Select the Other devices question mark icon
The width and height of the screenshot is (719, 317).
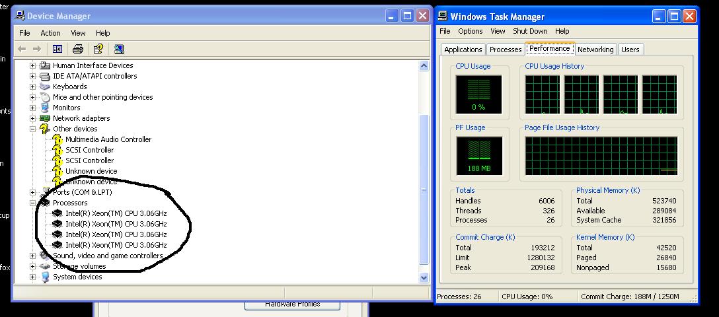click(44, 129)
